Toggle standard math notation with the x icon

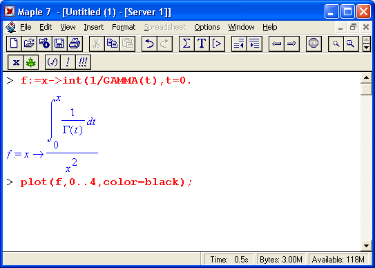pos(16,62)
